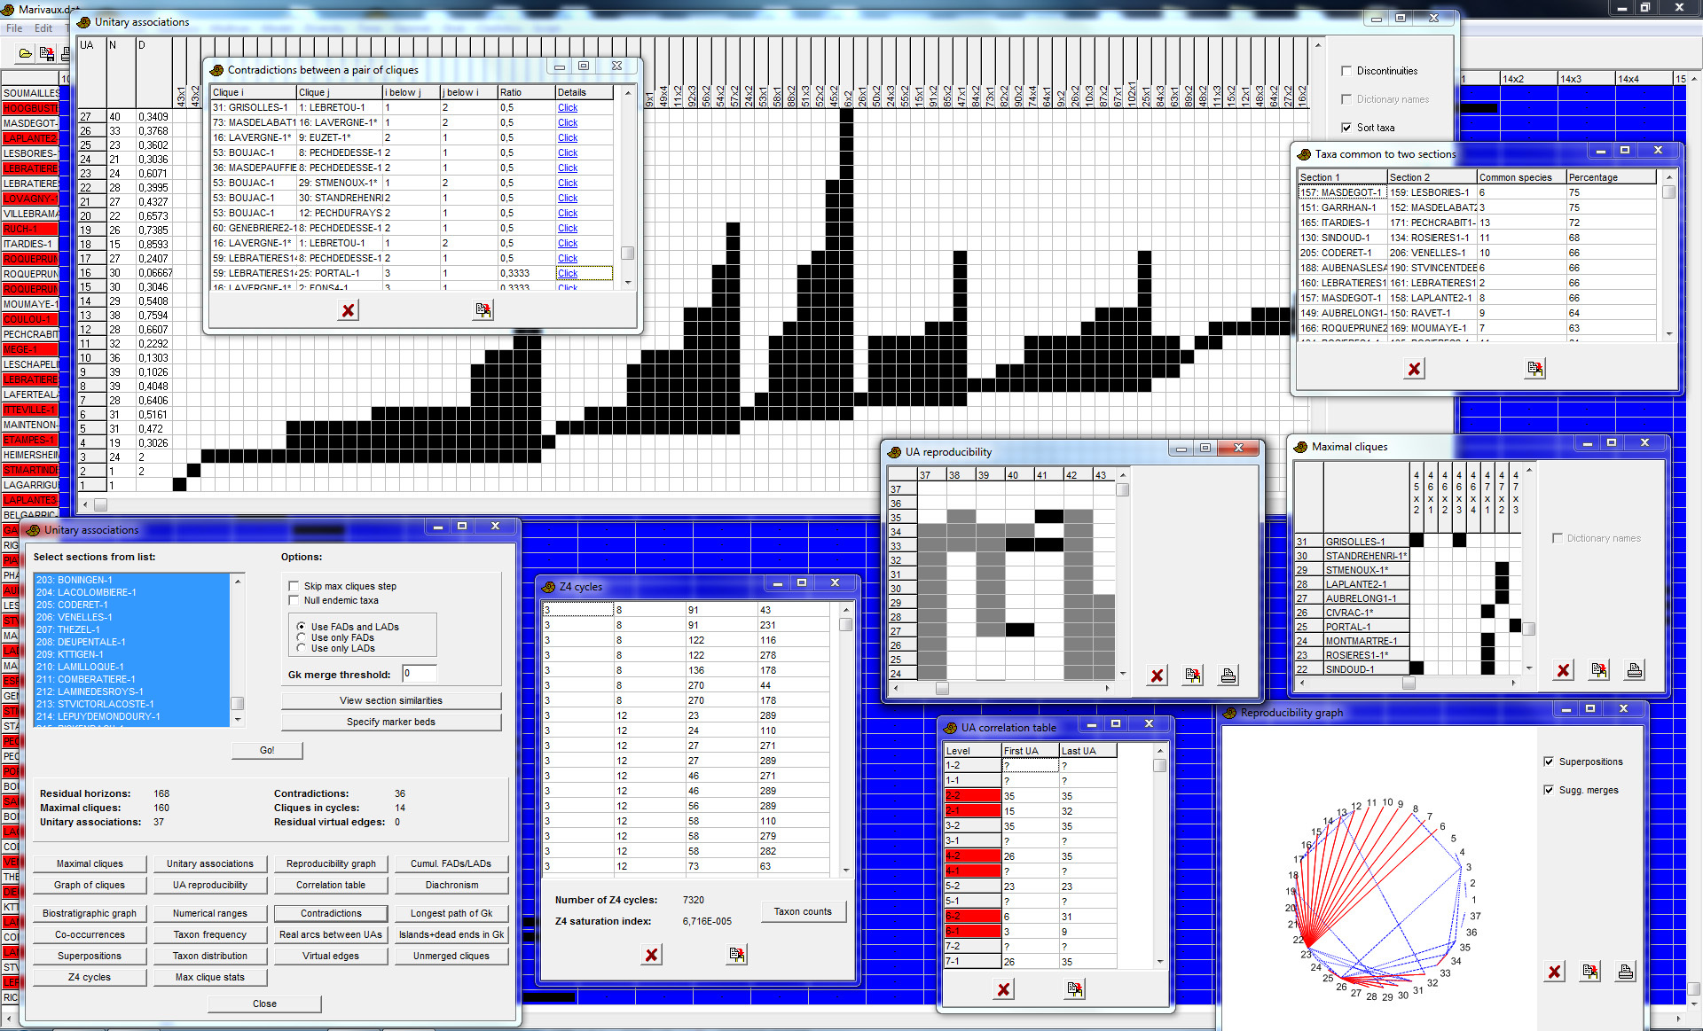Click the Level column header in UA correlation table
Viewport: 1703px width, 1031px height.
tap(972, 751)
